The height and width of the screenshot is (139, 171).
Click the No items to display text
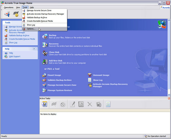pyautogui.click(x=48, y=114)
